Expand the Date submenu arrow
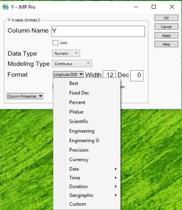This screenshot has height=210, width=182. click(x=115, y=169)
